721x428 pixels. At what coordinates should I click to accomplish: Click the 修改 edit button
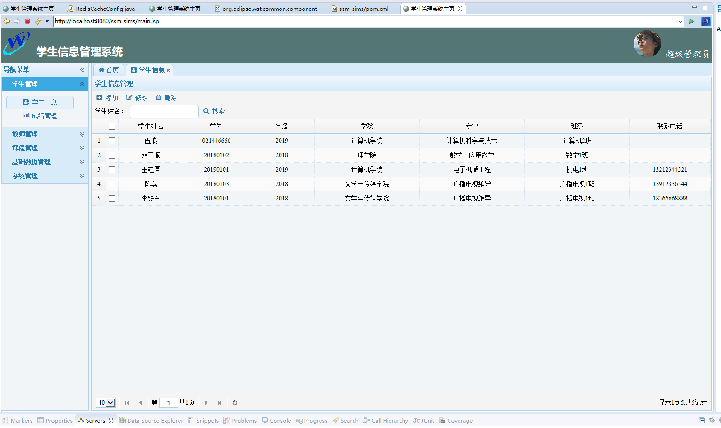click(137, 98)
